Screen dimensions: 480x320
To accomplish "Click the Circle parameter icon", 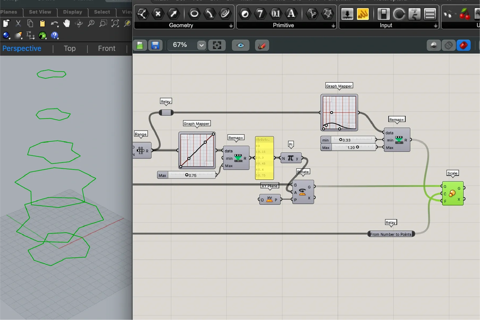I will coord(194,14).
